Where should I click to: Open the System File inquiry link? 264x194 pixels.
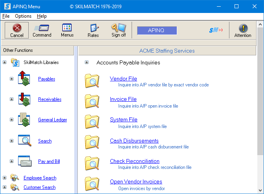[124, 119]
